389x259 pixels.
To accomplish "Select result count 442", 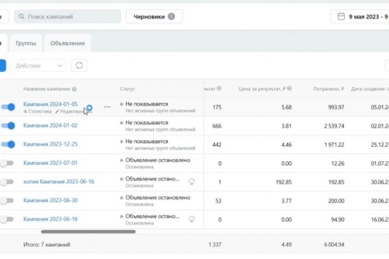I will (217, 145).
